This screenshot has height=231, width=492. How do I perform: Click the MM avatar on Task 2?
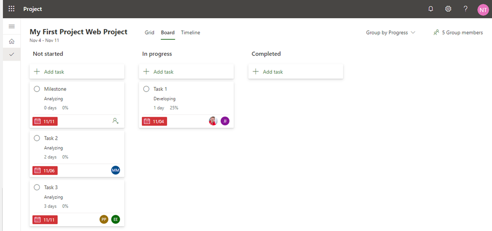tap(115, 170)
